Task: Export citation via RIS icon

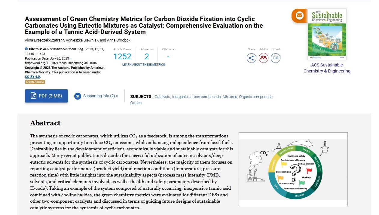Action: click(x=276, y=58)
